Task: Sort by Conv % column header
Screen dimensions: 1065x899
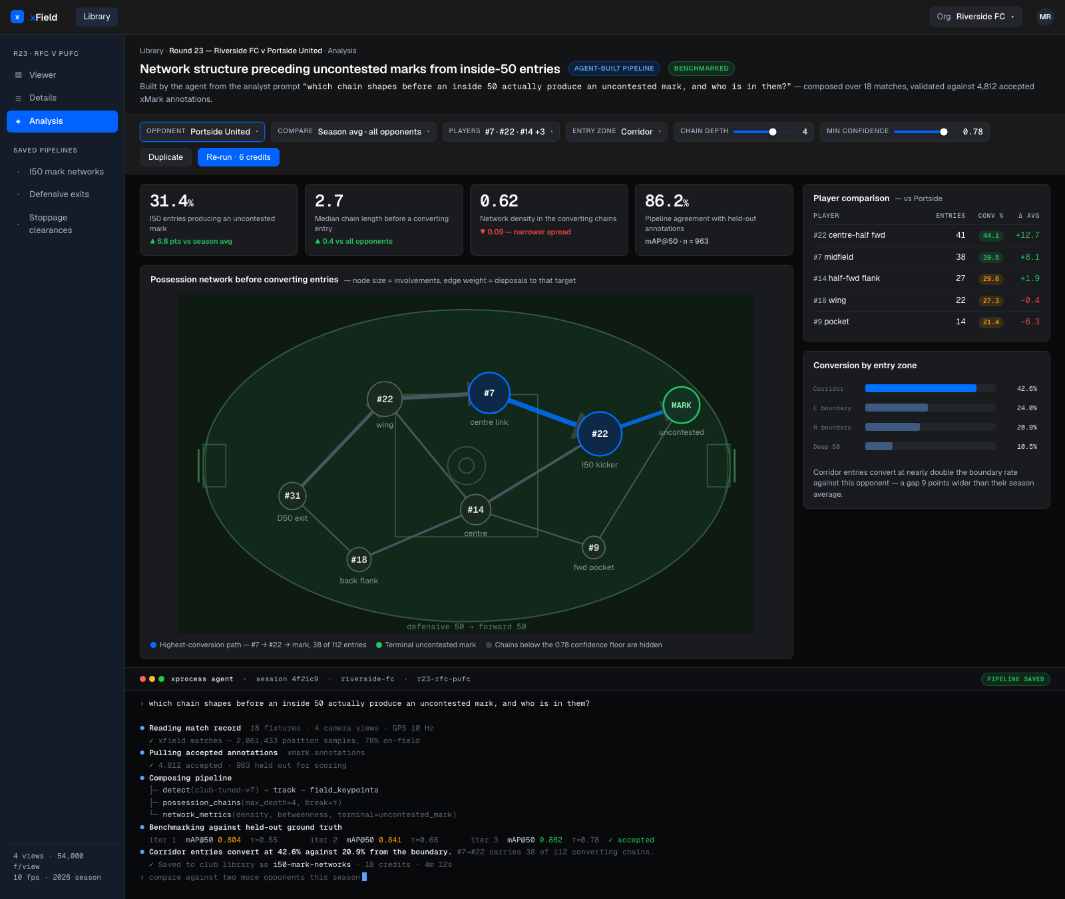Action: tap(990, 216)
